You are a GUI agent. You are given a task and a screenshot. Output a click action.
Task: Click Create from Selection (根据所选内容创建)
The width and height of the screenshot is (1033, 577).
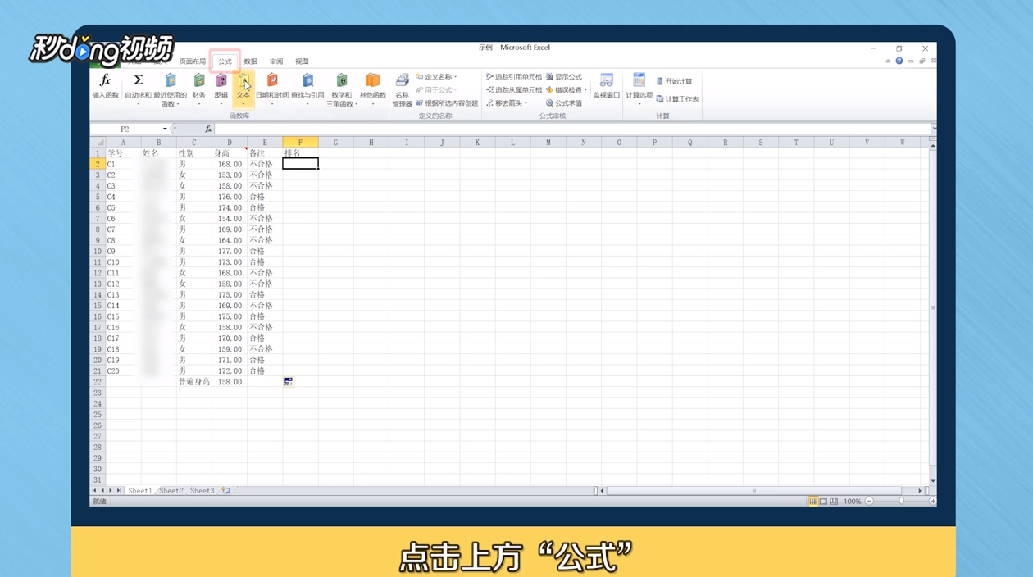click(x=447, y=103)
